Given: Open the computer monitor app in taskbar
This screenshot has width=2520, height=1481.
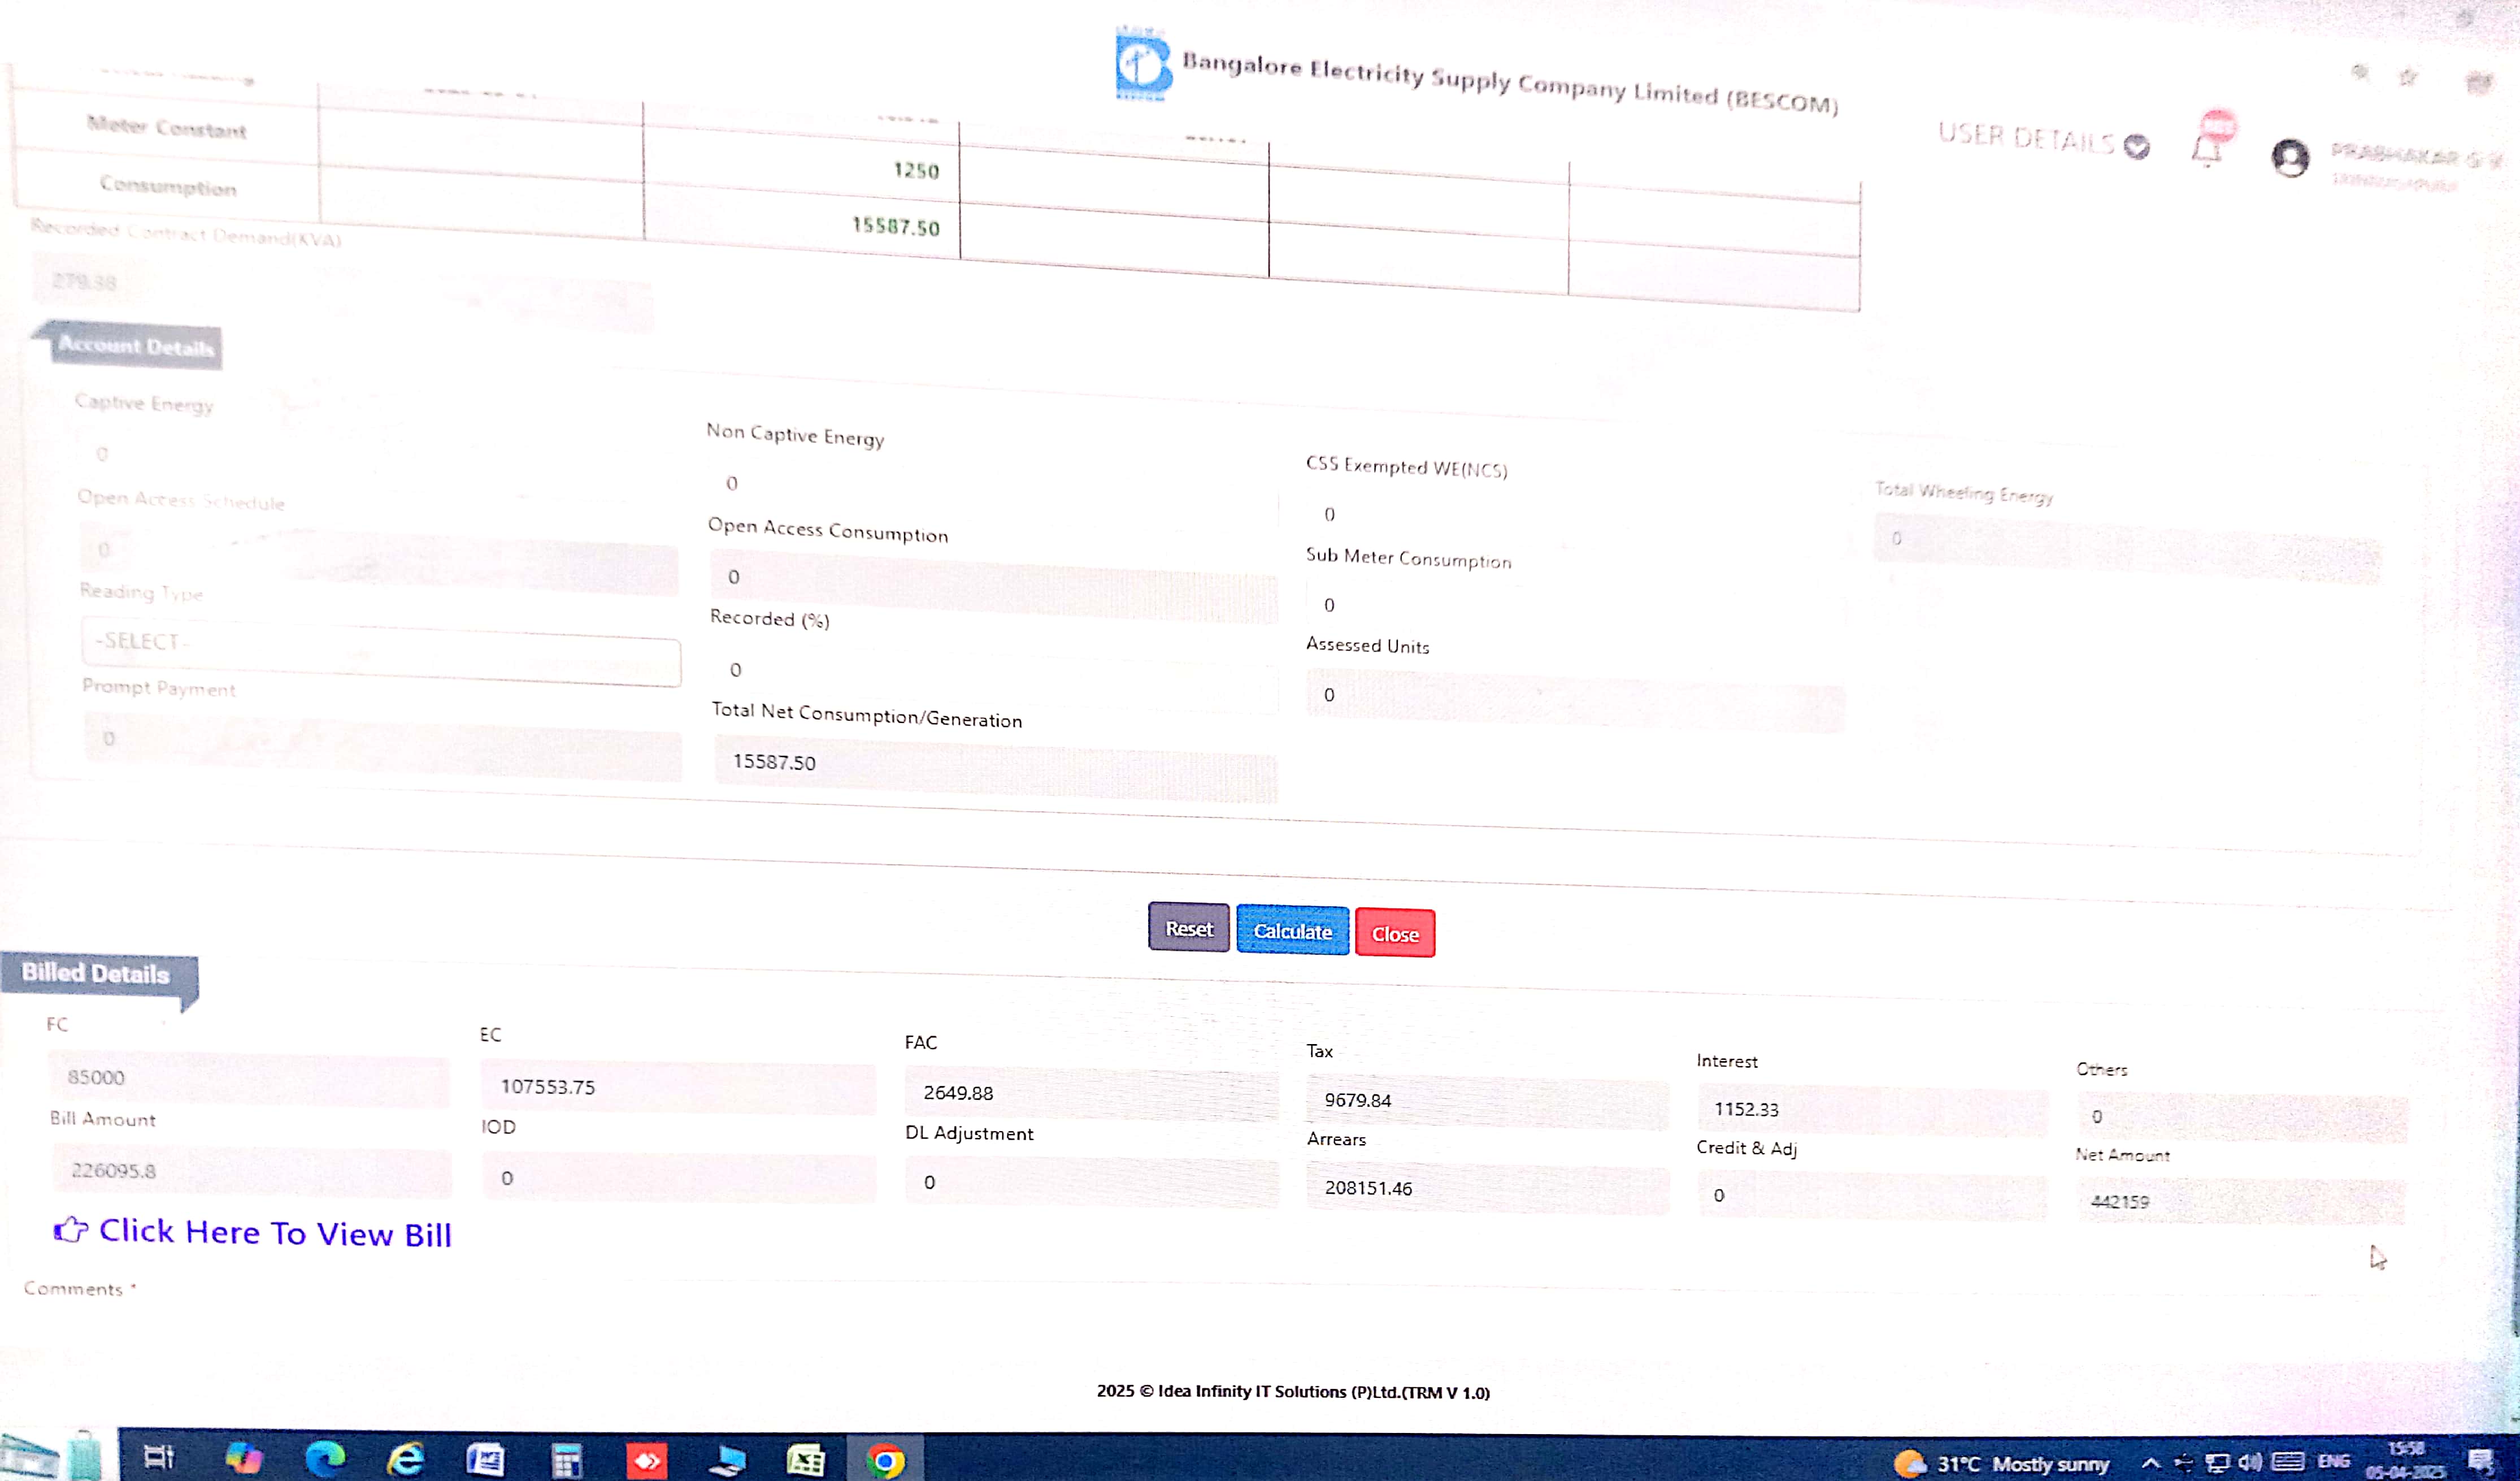Looking at the screenshot, I should pos(727,1461).
